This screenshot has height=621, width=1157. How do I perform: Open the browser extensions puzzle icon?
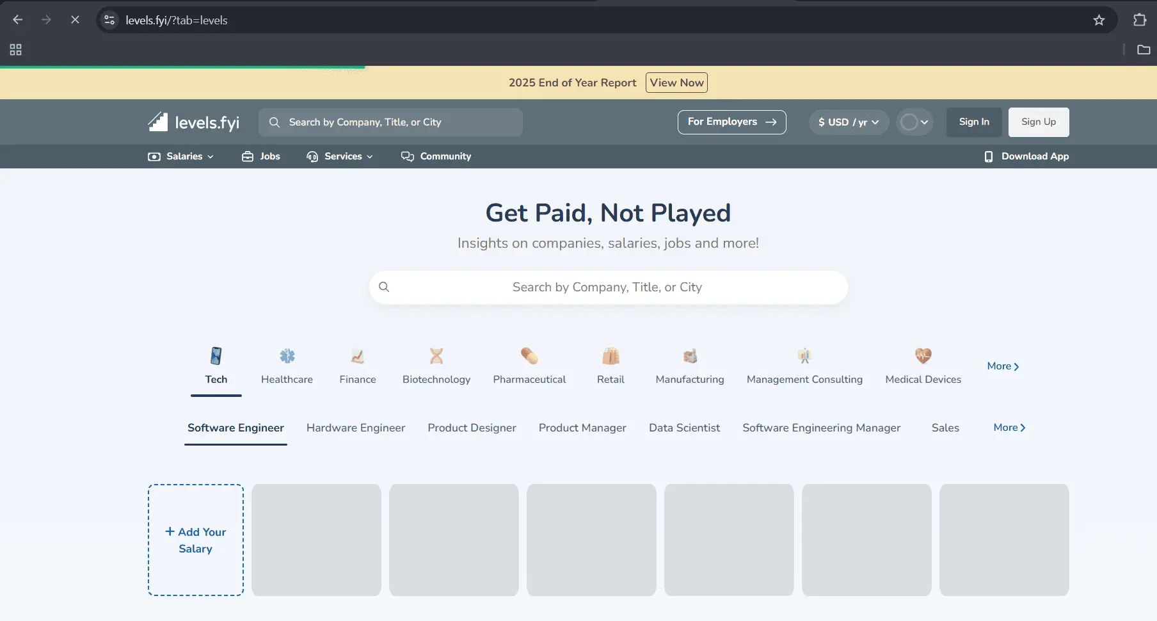click(x=1141, y=20)
